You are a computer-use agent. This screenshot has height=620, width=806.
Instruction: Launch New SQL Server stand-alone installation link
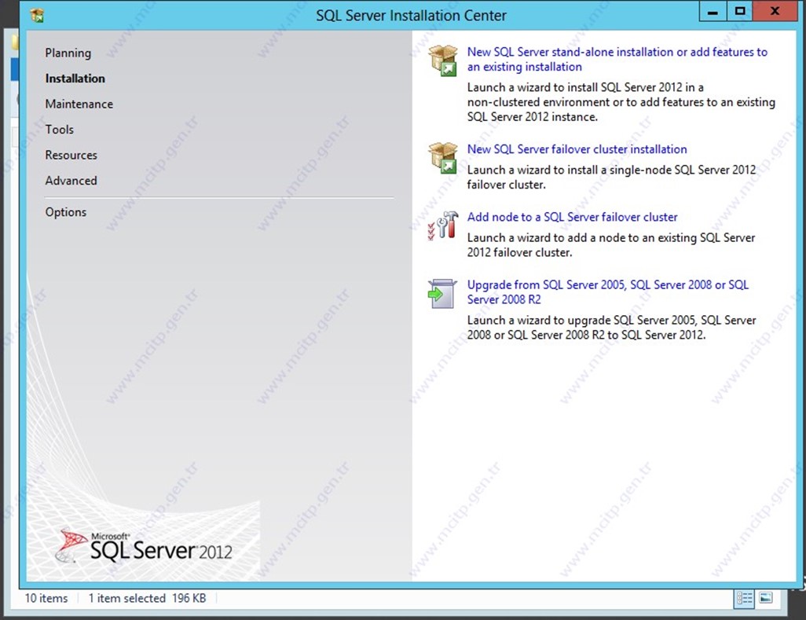[617, 59]
